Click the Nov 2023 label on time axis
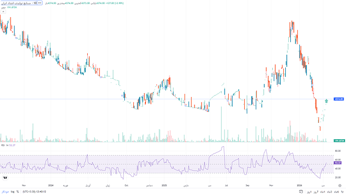The width and height of the screenshot is (346, 195). tap(24, 185)
